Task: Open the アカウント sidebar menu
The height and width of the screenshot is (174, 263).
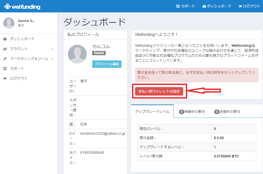Action: (29, 49)
